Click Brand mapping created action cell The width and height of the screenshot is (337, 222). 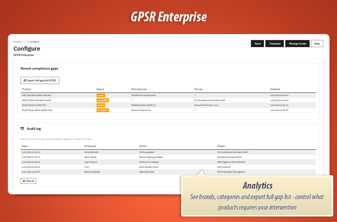pyautogui.click(x=151, y=157)
